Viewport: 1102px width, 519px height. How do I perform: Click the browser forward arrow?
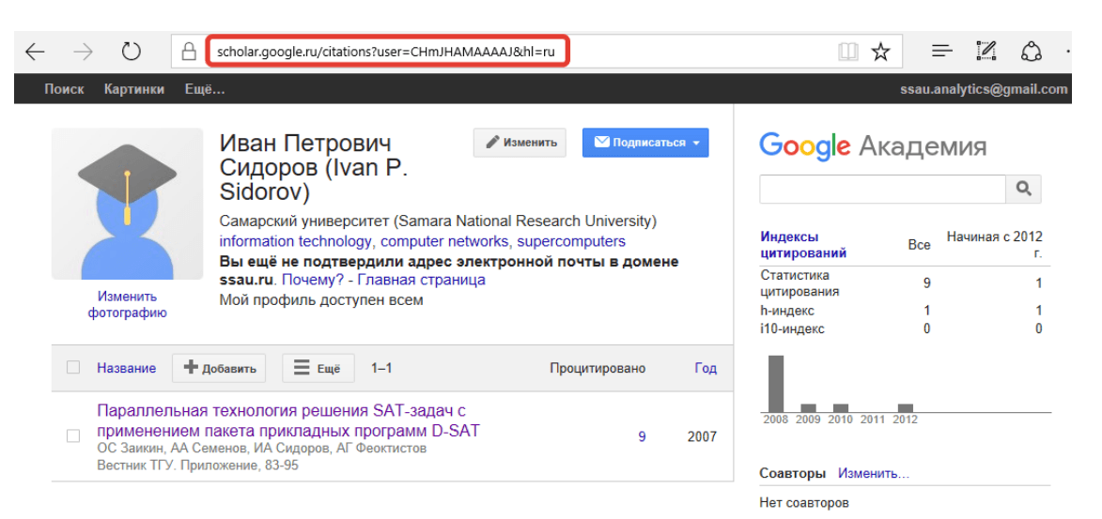coord(83,52)
